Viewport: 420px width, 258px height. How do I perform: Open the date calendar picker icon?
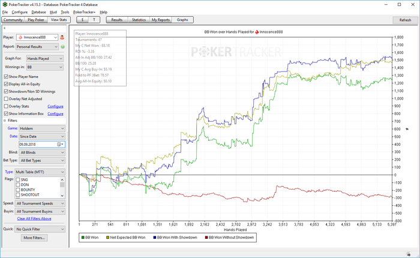pyautogui.click(x=59, y=145)
